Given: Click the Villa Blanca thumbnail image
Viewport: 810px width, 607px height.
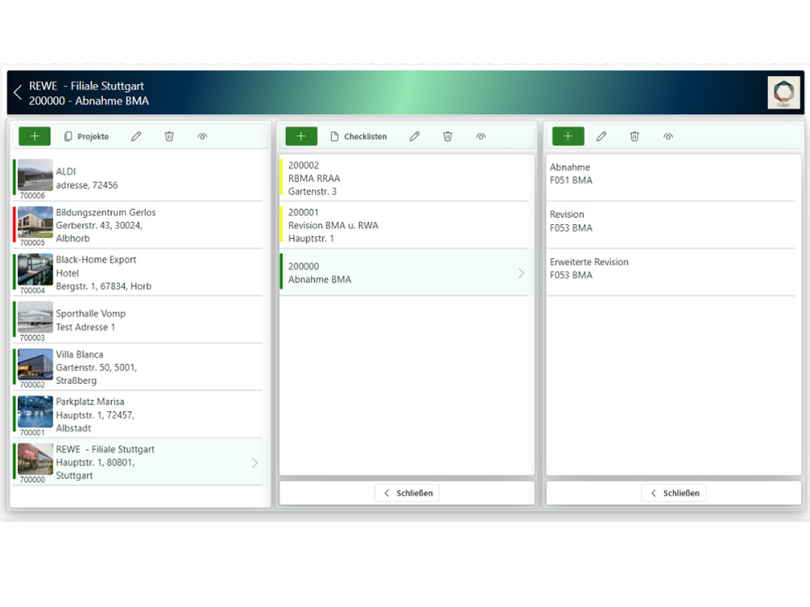Looking at the screenshot, I should (x=35, y=364).
